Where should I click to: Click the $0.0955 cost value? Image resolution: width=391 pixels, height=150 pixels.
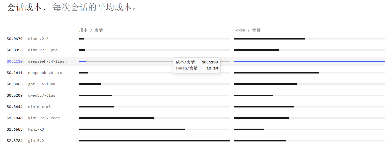pos(15,50)
